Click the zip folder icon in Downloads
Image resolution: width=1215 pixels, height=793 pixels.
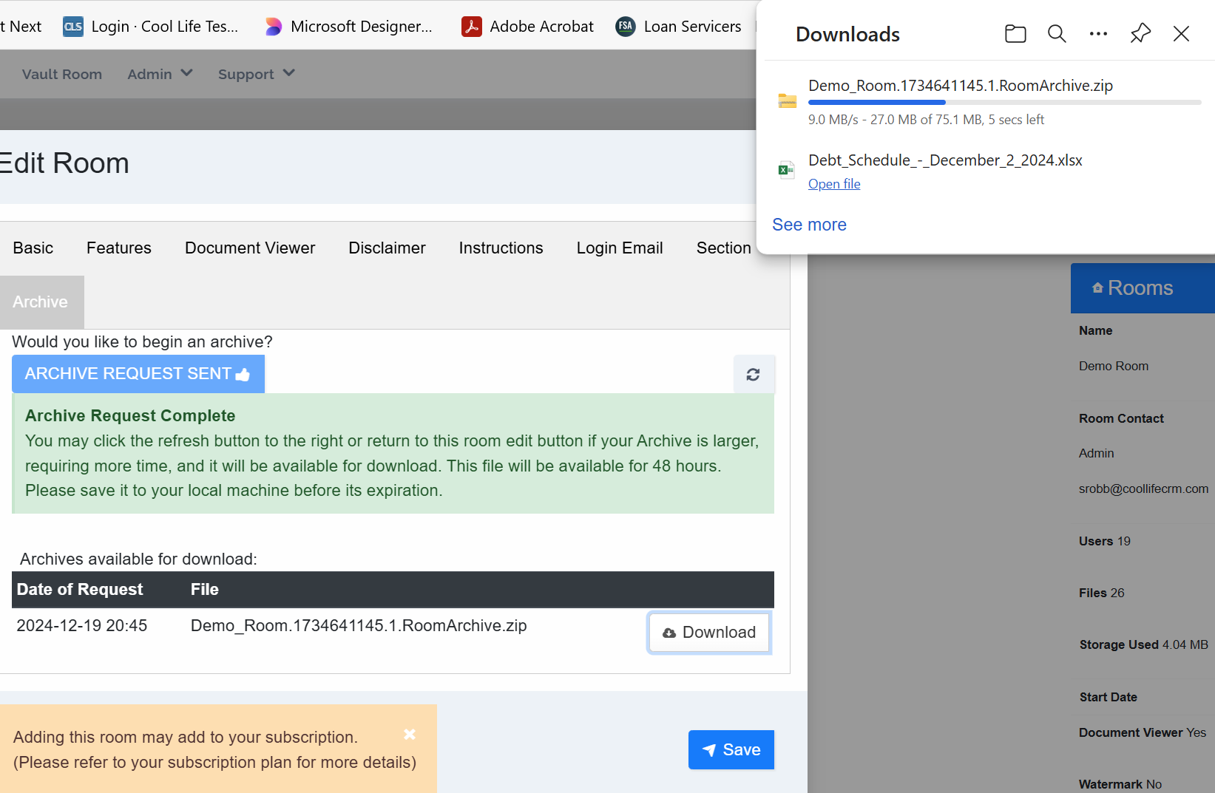pyautogui.click(x=788, y=101)
